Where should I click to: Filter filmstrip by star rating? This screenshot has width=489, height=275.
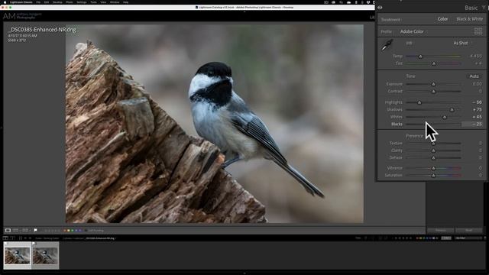pos(403,238)
